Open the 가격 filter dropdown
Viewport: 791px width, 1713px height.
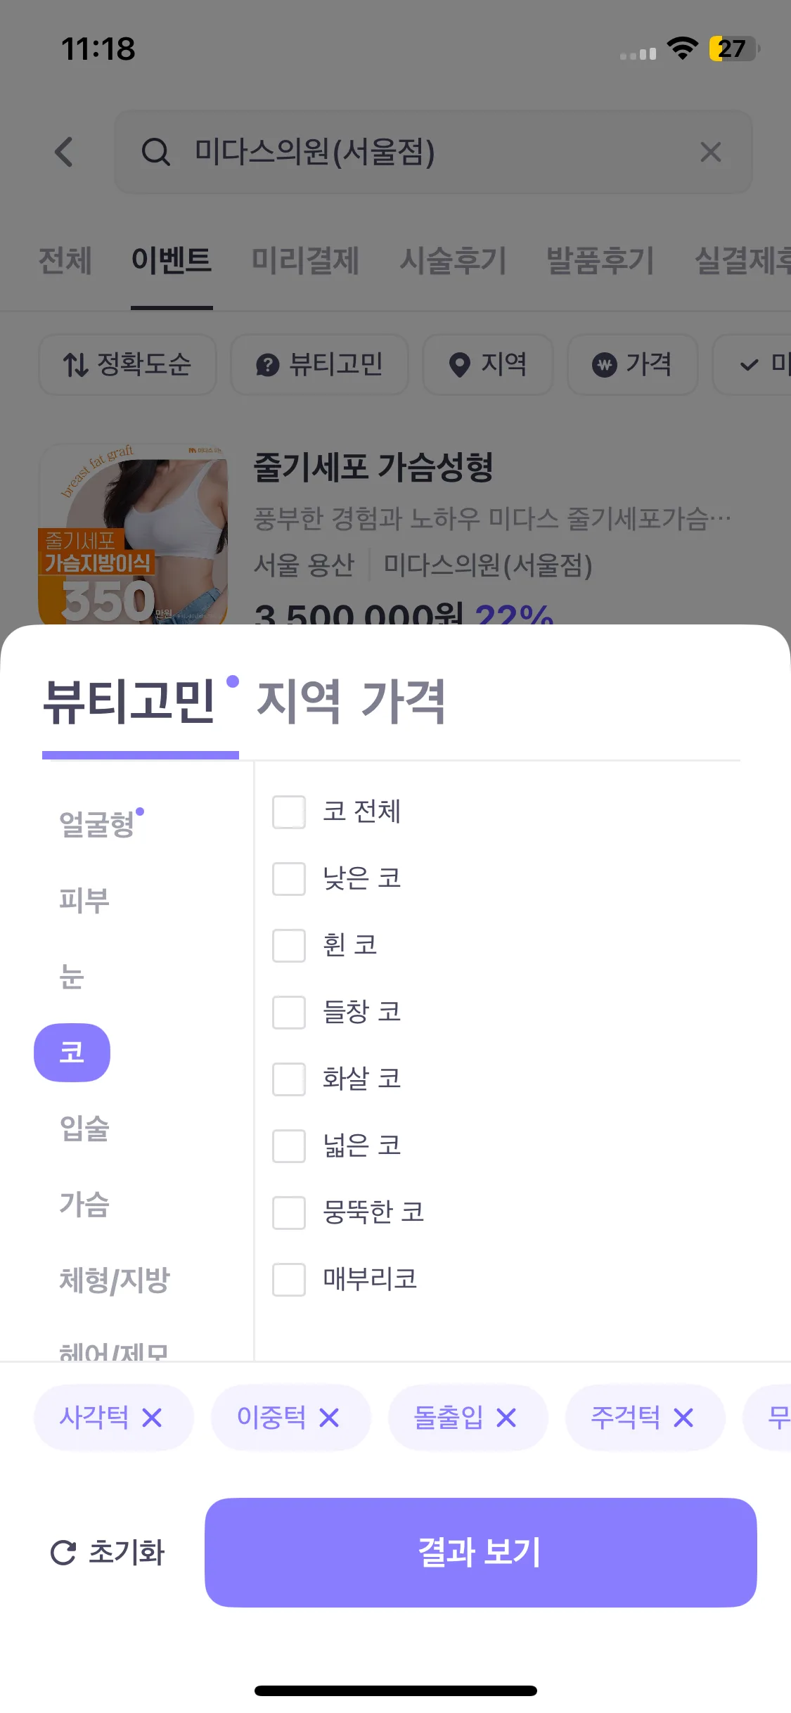point(633,364)
